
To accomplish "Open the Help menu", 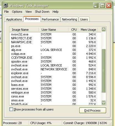I will coord(56,12).
